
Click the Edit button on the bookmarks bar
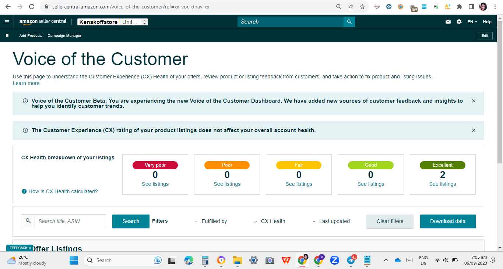coord(485,36)
